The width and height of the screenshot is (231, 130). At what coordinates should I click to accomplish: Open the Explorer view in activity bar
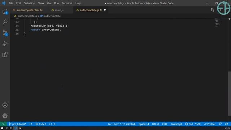pyautogui.click(x=5, y=11)
